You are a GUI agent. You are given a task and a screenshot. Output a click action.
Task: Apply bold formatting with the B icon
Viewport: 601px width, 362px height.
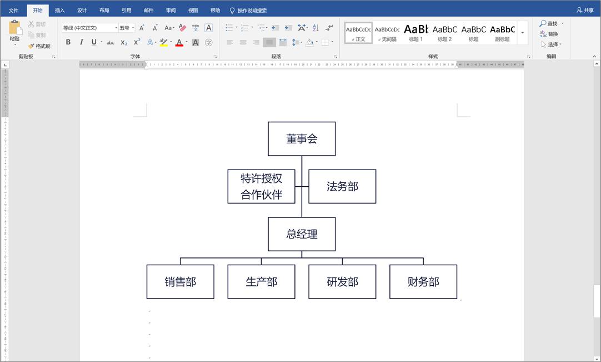pyautogui.click(x=68, y=42)
